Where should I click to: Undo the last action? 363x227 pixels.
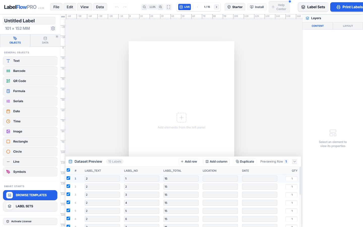click(x=117, y=7)
